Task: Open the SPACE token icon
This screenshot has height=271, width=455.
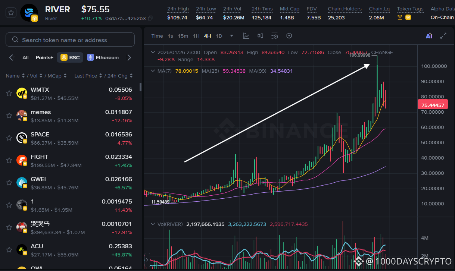Action: 22,138
